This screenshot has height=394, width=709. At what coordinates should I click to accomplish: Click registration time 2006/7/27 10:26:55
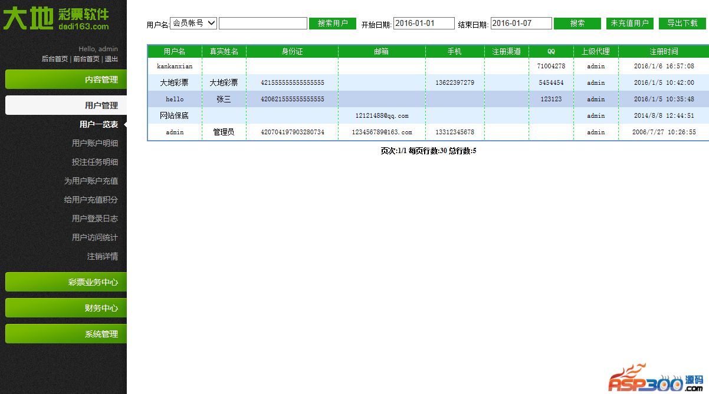point(664,133)
